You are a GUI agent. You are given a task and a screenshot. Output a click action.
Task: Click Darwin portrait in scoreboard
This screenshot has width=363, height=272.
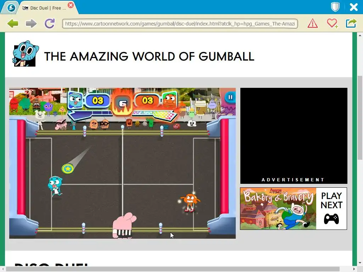point(170,100)
